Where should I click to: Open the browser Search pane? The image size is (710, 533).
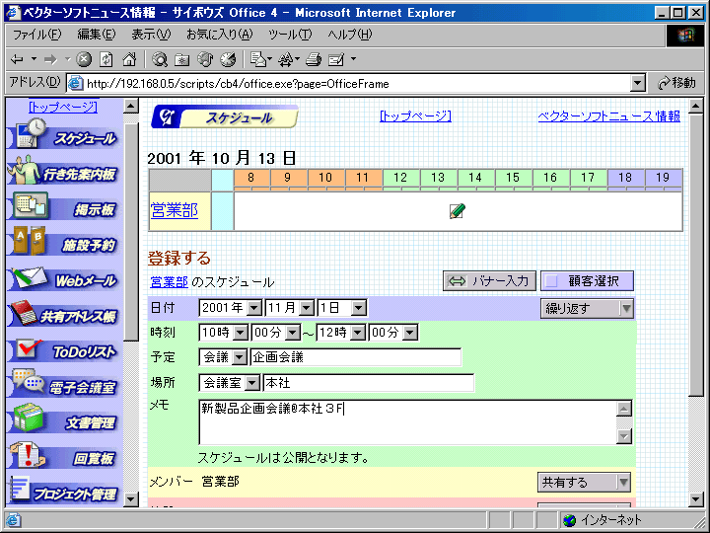click(160, 59)
